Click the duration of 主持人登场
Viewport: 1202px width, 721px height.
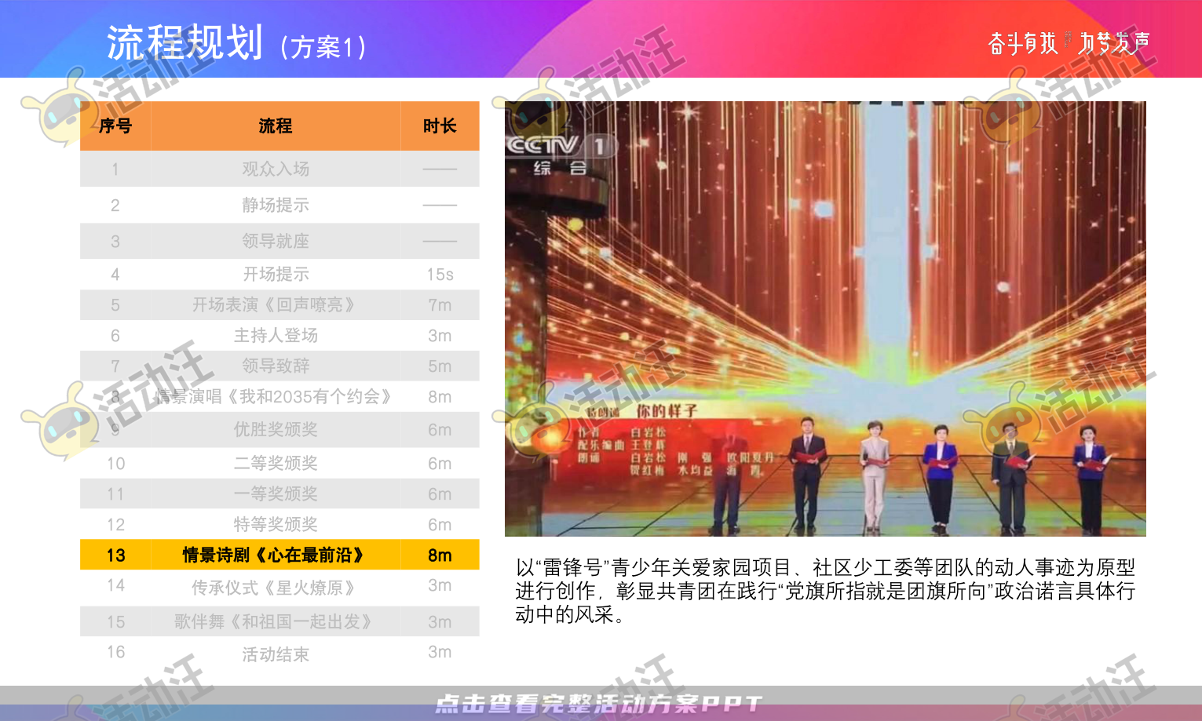click(440, 335)
